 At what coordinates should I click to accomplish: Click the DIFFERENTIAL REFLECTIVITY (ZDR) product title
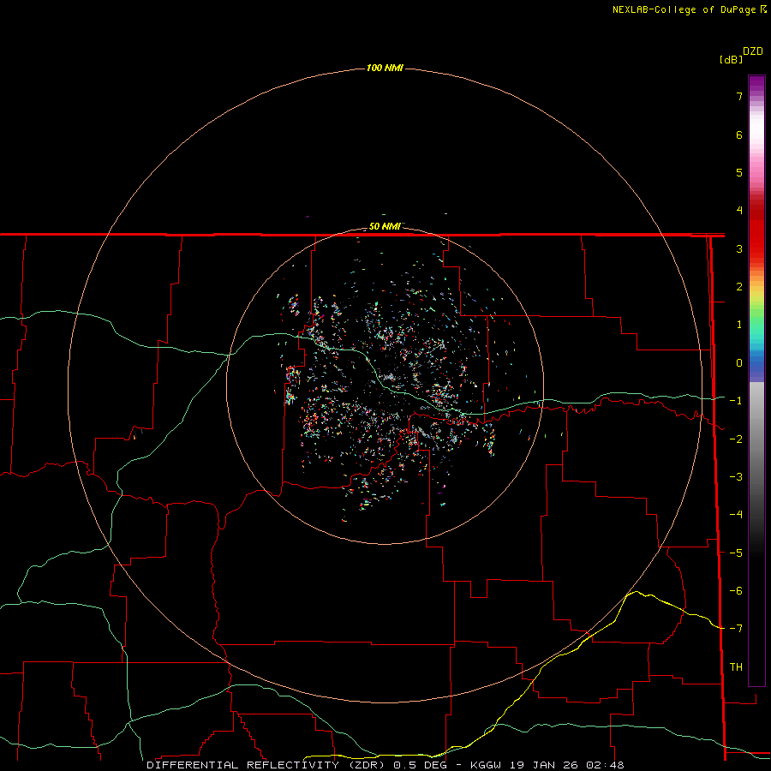pos(267,765)
